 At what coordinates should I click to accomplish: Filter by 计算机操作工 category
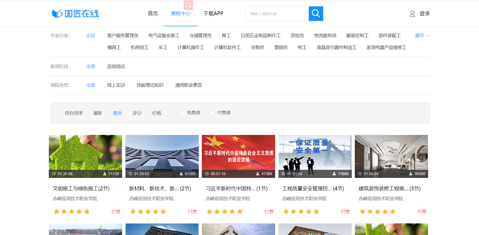[x=191, y=48]
